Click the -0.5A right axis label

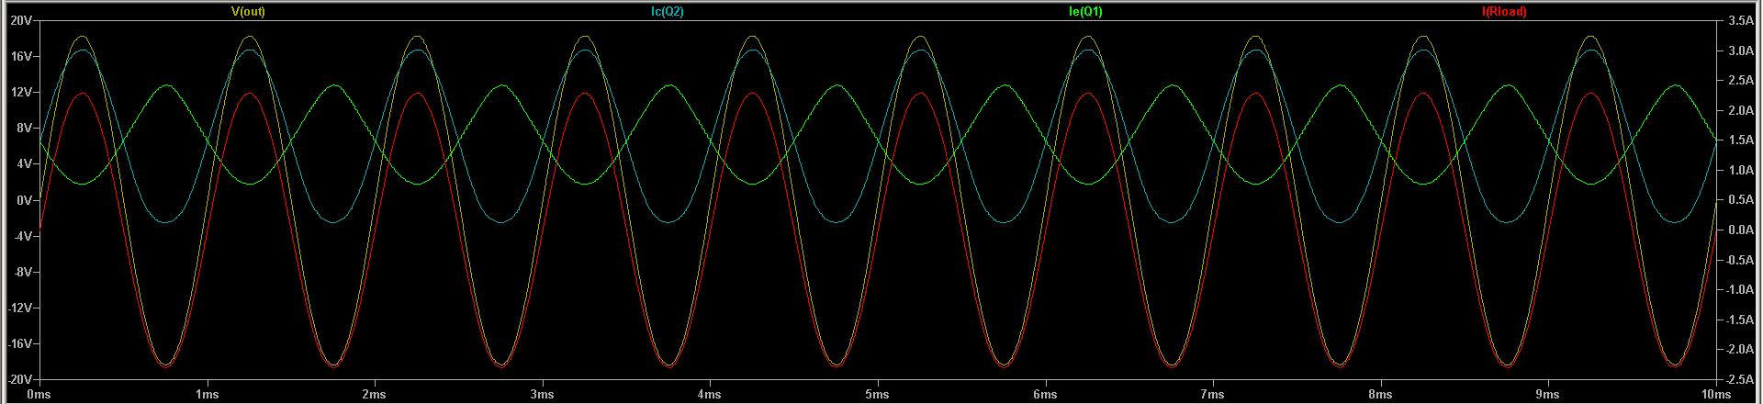(1738, 260)
